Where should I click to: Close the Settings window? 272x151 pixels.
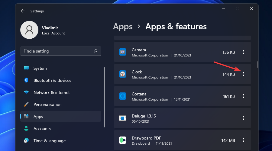point(251,8)
